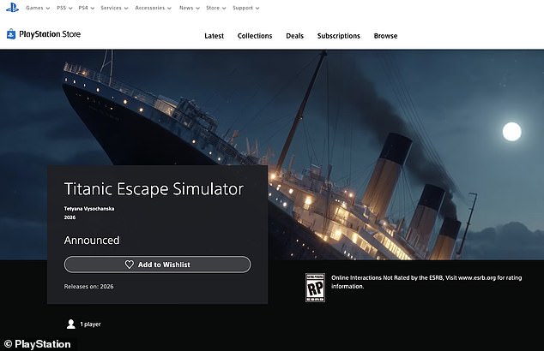
Task: Expand the News dropdown menu
Action: [190, 8]
